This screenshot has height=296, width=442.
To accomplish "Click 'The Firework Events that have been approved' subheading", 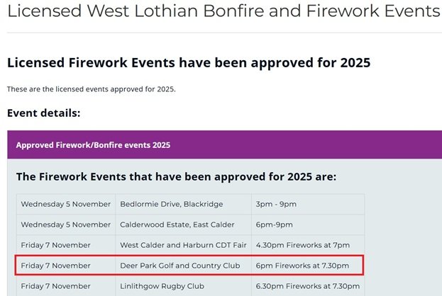I will click(176, 176).
